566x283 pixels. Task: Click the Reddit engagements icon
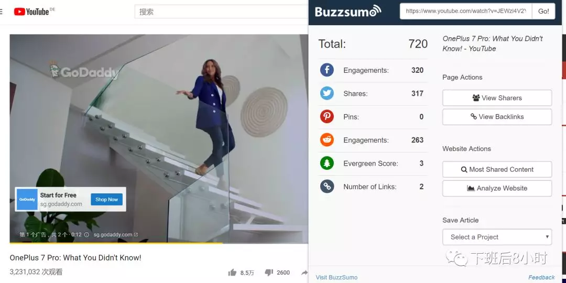pyautogui.click(x=326, y=140)
